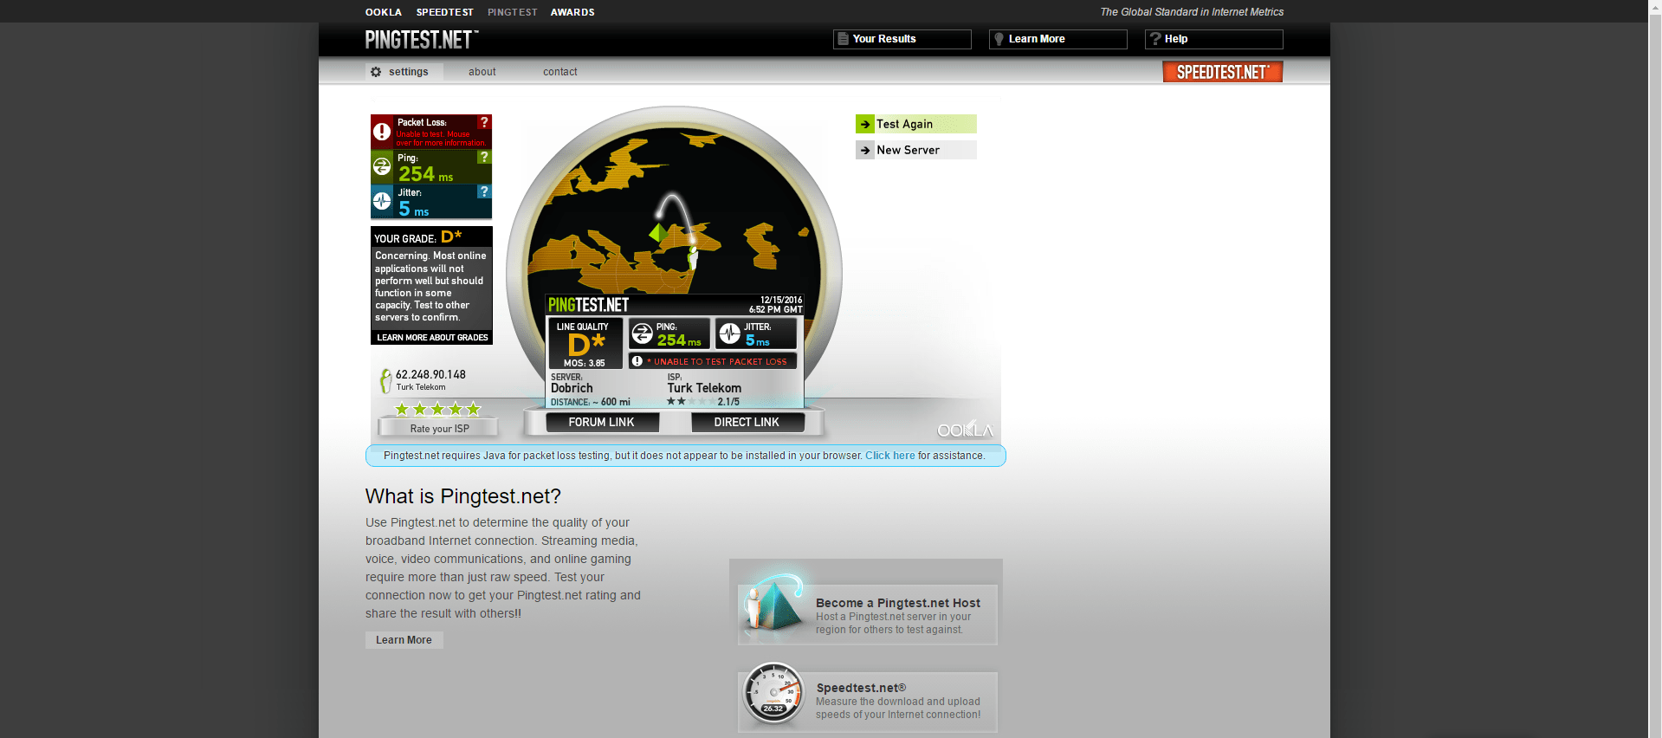Open the settings tab
1662x738 pixels.
point(404,72)
